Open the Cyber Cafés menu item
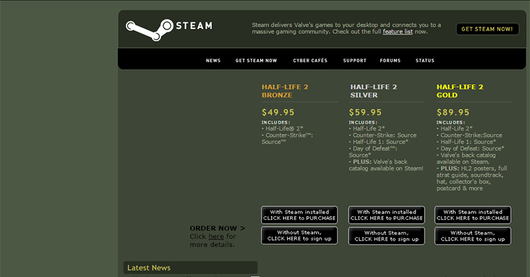Image resolution: width=530 pixels, height=277 pixels. click(x=310, y=61)
